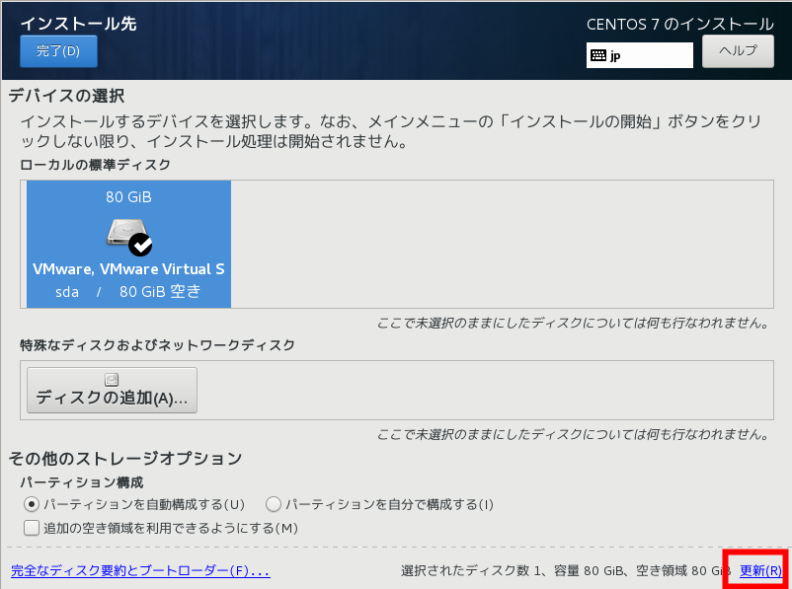The width and height of the screenshot is (792, 589).
Task: Select パーティションを自分で構成する(I) radio button
Action: click(274, 504)
